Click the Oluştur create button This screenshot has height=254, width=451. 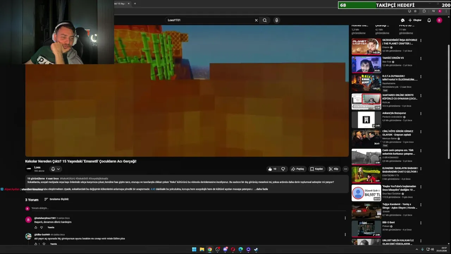415,20
